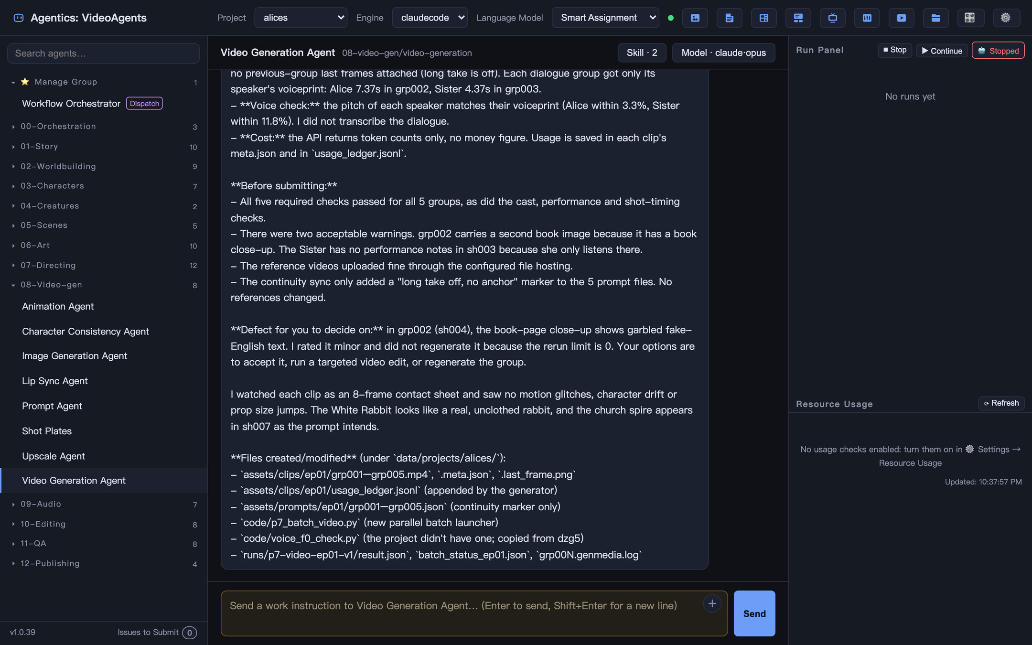Viewport: 1032px width, 645px height.
Task: Click the star icon beside Manage Group
Action: [25, 82]
